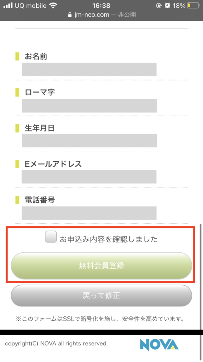Tap the お申込み内容を確認しました label text
Viewport: 203px width, 362px height.
[109, 239]
